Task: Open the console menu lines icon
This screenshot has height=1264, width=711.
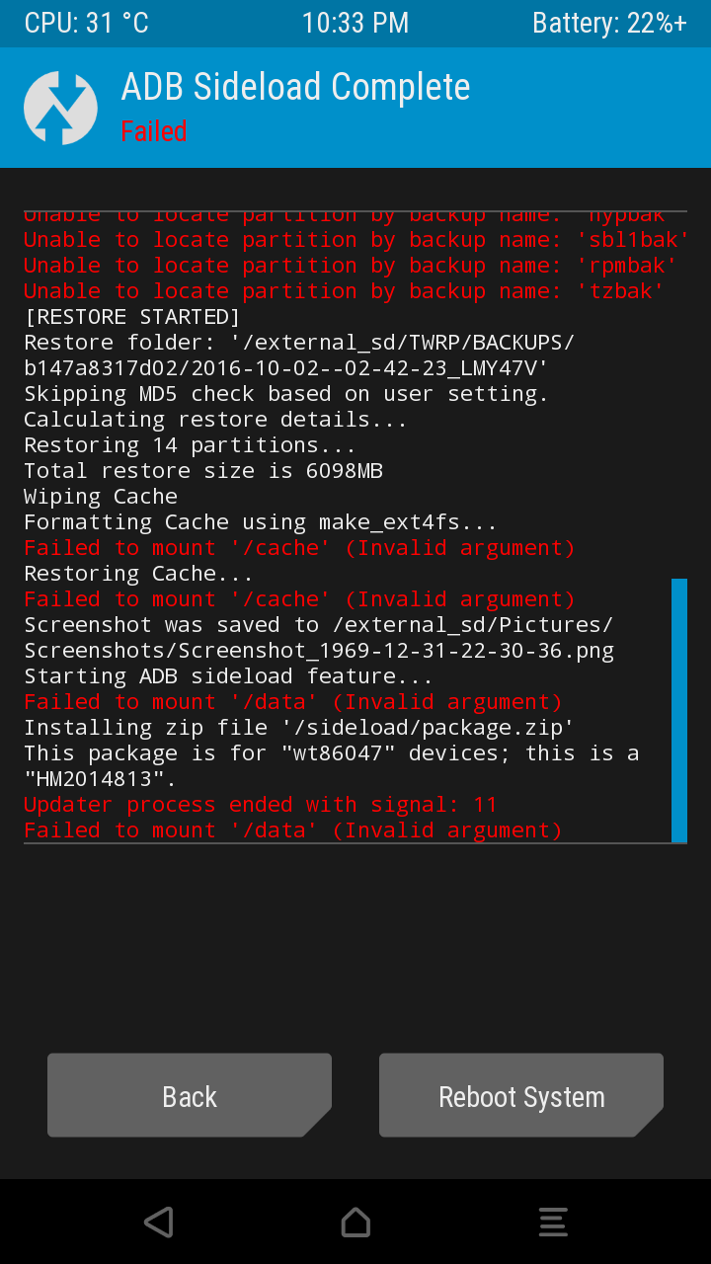Action: tap(553, 1222)
